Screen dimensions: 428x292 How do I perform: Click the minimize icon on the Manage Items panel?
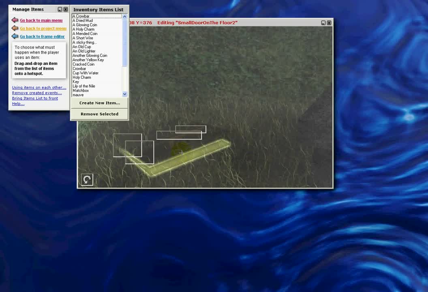[x=60, y=9]
